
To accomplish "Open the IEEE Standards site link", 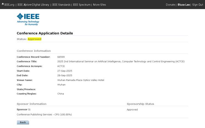I will tap(61, 5).
